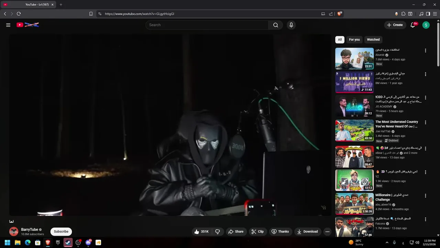The width and height of the screenshot is (440, 248).
Task: Click the YouTube URL address bar
Action: [x=210, y=14]
